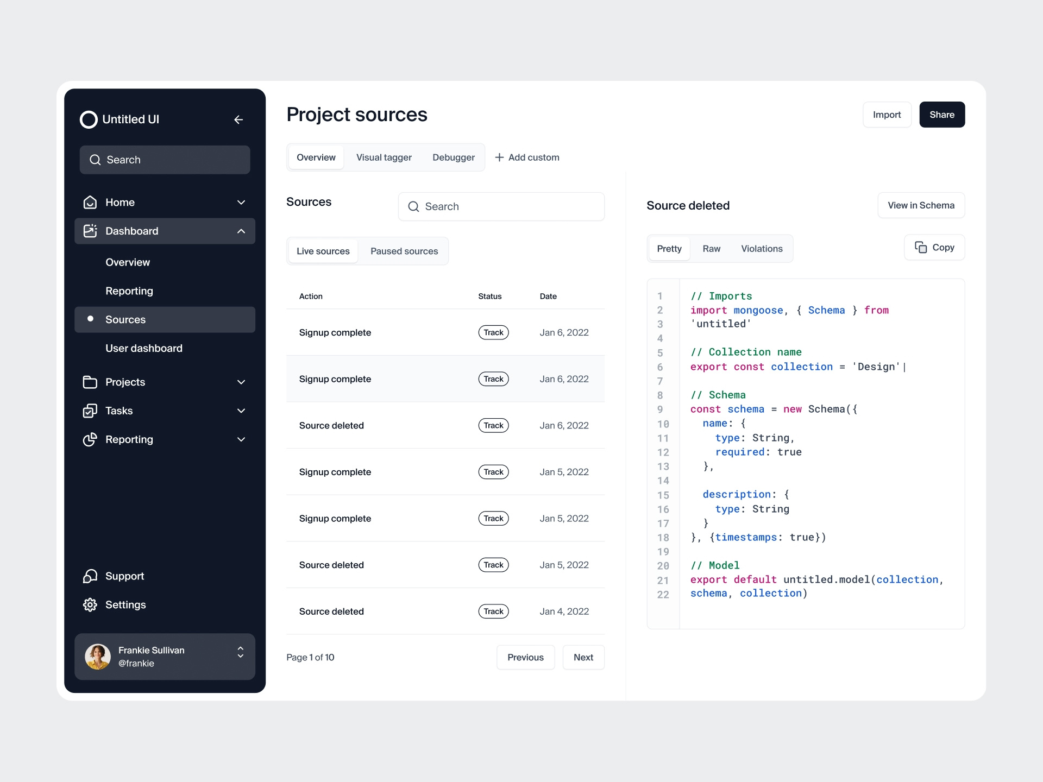Go to the Next page of sources
Image resolution: width=1043 pixels, height=782 pixels.
tap(583, 657)
